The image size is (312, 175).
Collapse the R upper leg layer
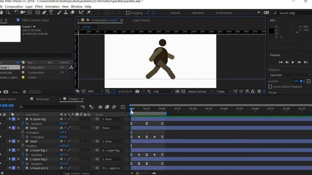click(10, 119)
